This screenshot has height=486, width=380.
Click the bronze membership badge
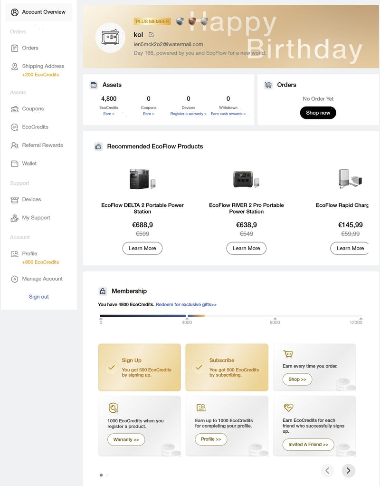coord(192,21)
